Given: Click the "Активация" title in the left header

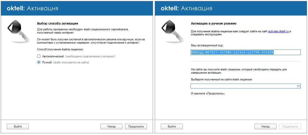Looking at the screenshot, I should (x=43, y=8).
